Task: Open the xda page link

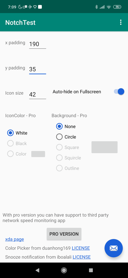Action: 15,239
